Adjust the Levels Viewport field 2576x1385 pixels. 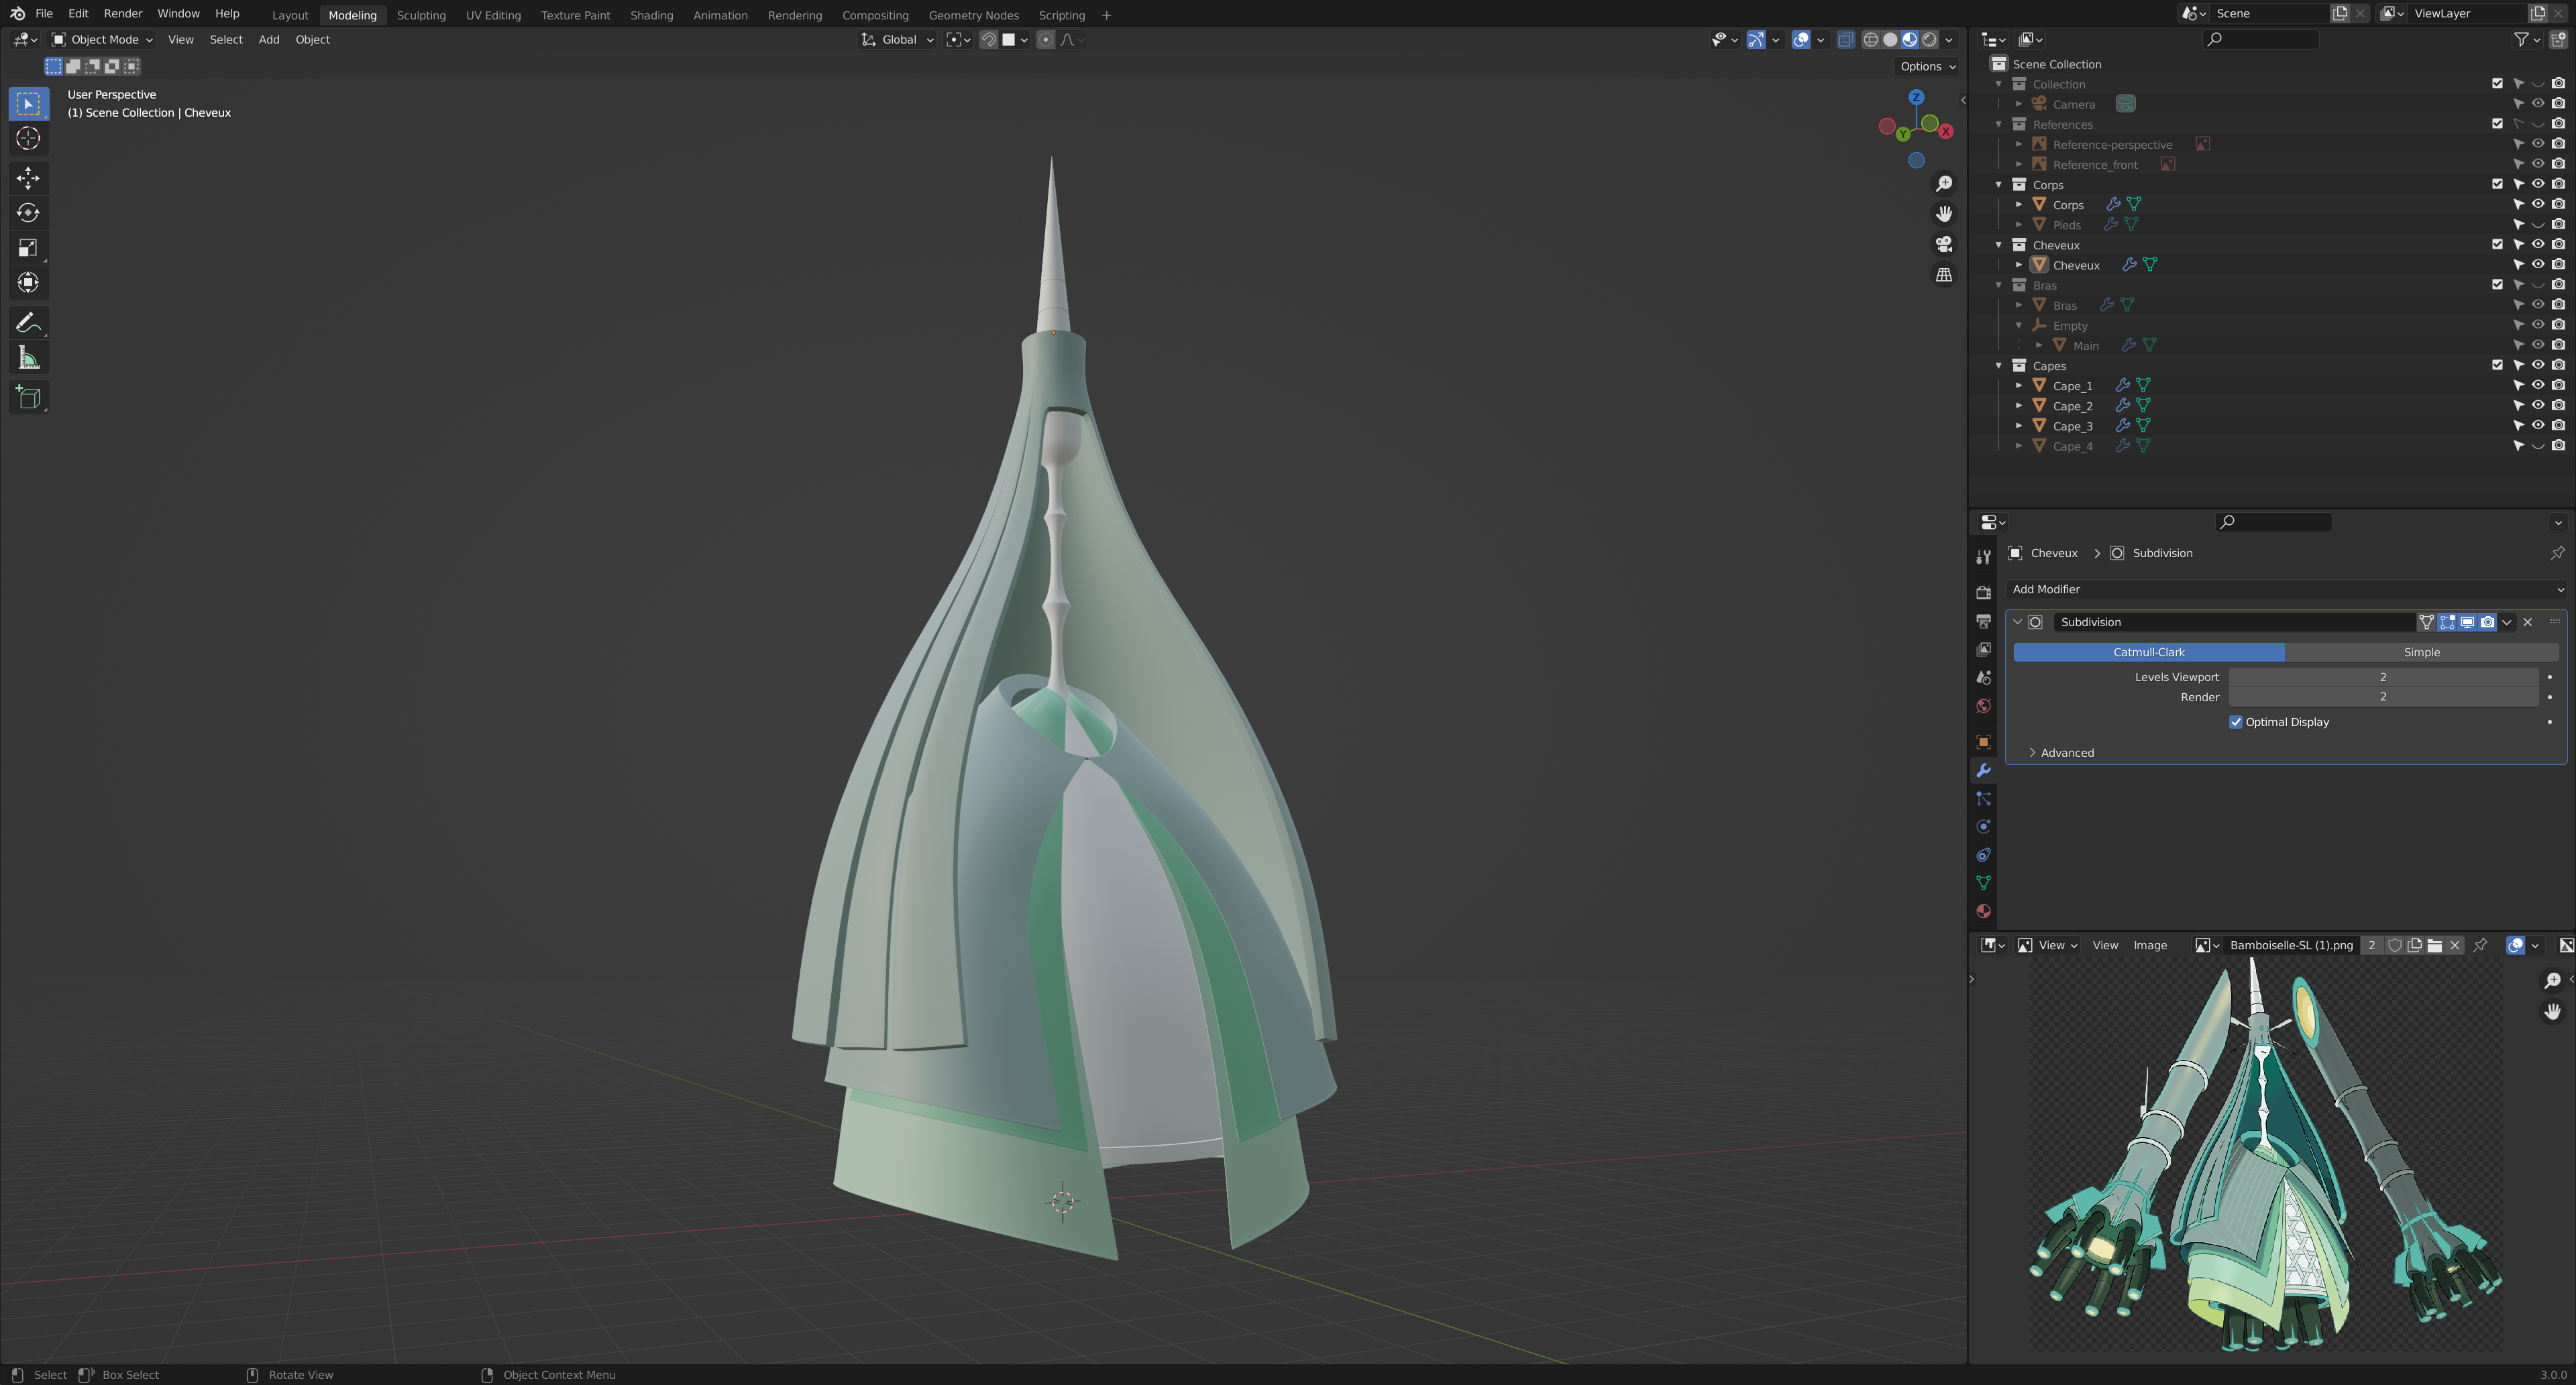(2382, 678)
